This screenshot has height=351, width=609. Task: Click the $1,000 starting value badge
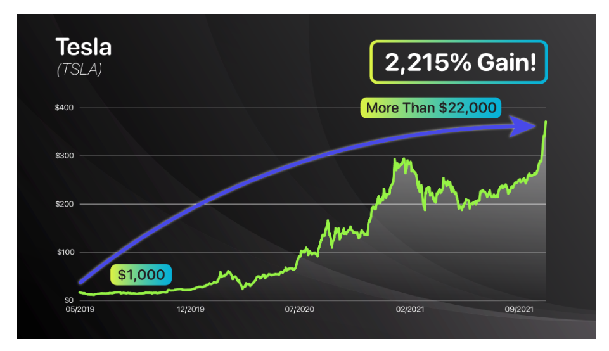[x=141, y=274]
